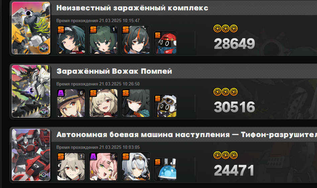Image resolution: width=317 pixels, height=188 pixels.
Task: Click the blue dome Bangboo icon
Action: 165,169
